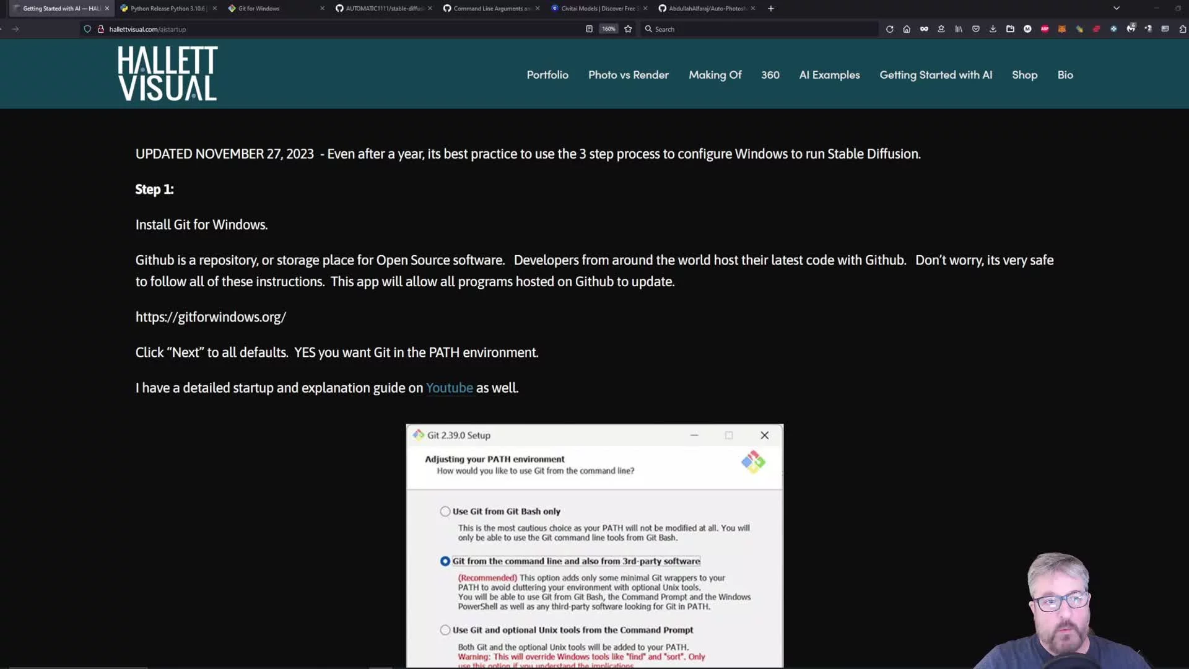Image resolution: width=1189 pixels, height=669 pixels.
Task: Open the 360 nav link
Action: click(x=770, y=75)
